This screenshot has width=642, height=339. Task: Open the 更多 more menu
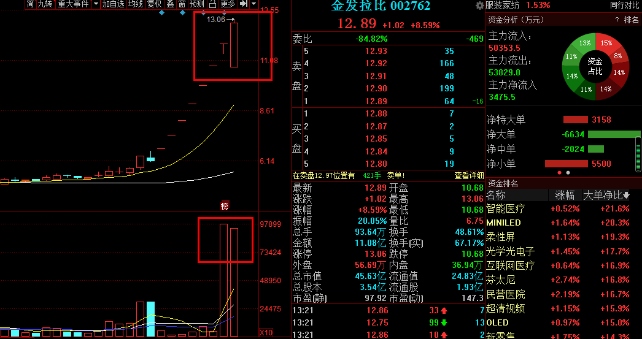point(228,4)
